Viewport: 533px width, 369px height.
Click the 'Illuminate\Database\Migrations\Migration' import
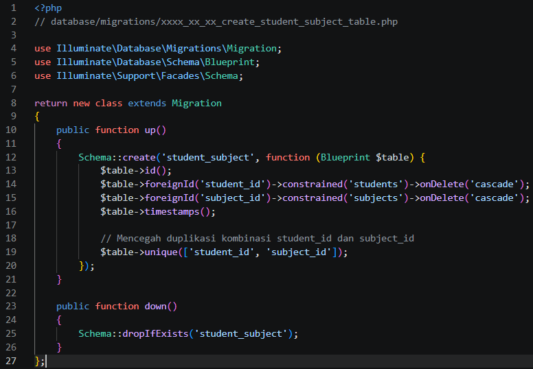(x=166, y=49)
